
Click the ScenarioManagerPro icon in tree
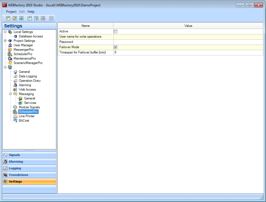(x=10, y=63)
